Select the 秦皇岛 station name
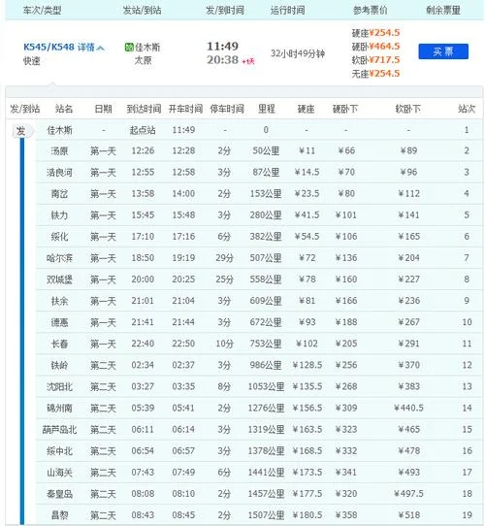This screenshot has width=485, height=526. [x=59, y=494]
